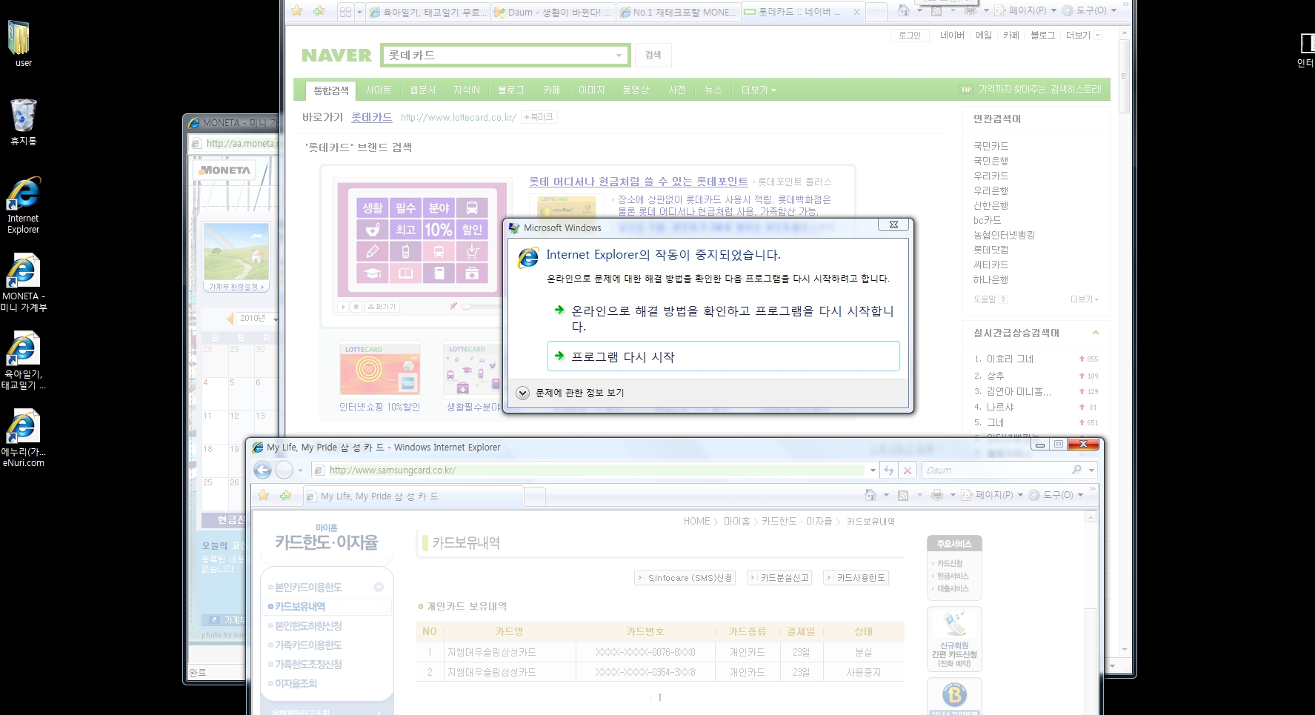Close the 롯데카드 Naver tab
Viewport: 1315px width, 715px height.
pyautogui.click(x=857, y=12)
